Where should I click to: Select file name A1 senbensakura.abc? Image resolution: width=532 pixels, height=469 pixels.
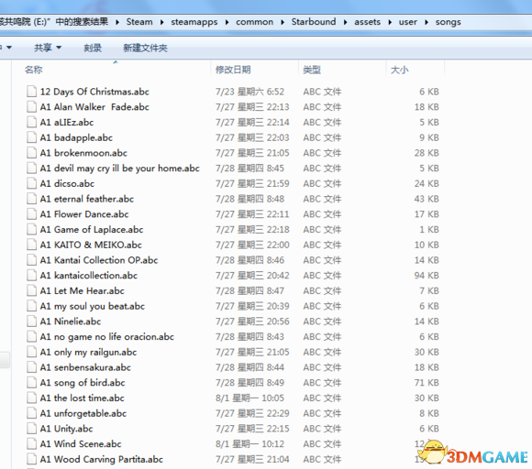tap(85, 367)
